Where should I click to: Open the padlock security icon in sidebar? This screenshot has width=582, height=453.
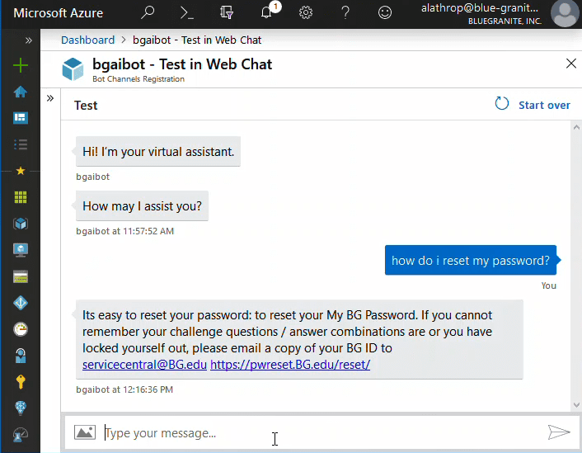(21, 356)
